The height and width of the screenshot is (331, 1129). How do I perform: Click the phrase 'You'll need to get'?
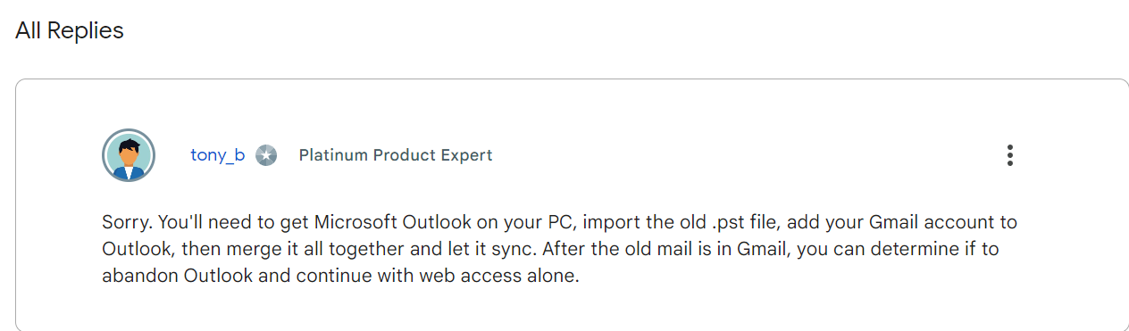[216, 222]
